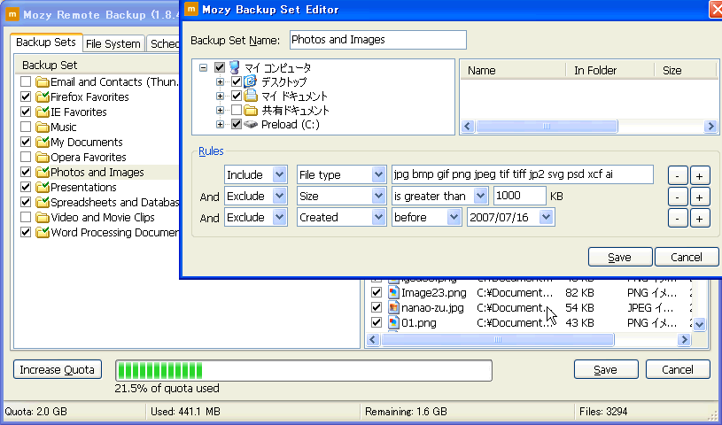
Task: Switch to the Backup Sets tab
Action: point(46,42)
